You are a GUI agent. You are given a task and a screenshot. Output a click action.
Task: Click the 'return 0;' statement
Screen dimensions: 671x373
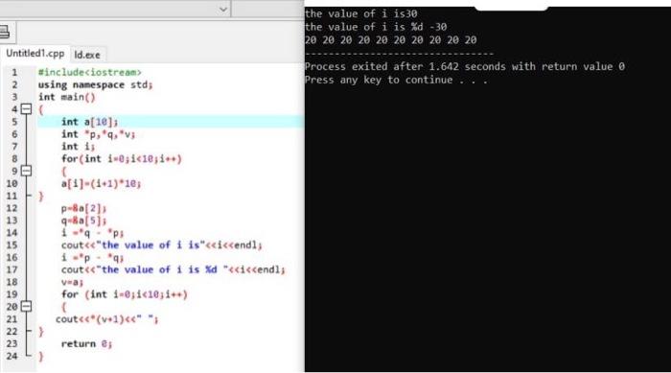[86, 344]
